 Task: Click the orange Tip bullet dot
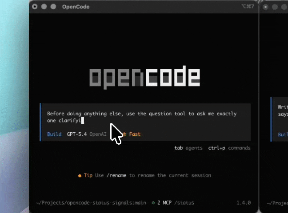click(80, 176)
